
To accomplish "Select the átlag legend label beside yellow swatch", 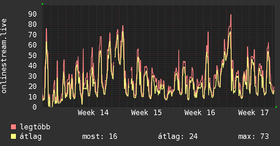I will tap(31, 136).
